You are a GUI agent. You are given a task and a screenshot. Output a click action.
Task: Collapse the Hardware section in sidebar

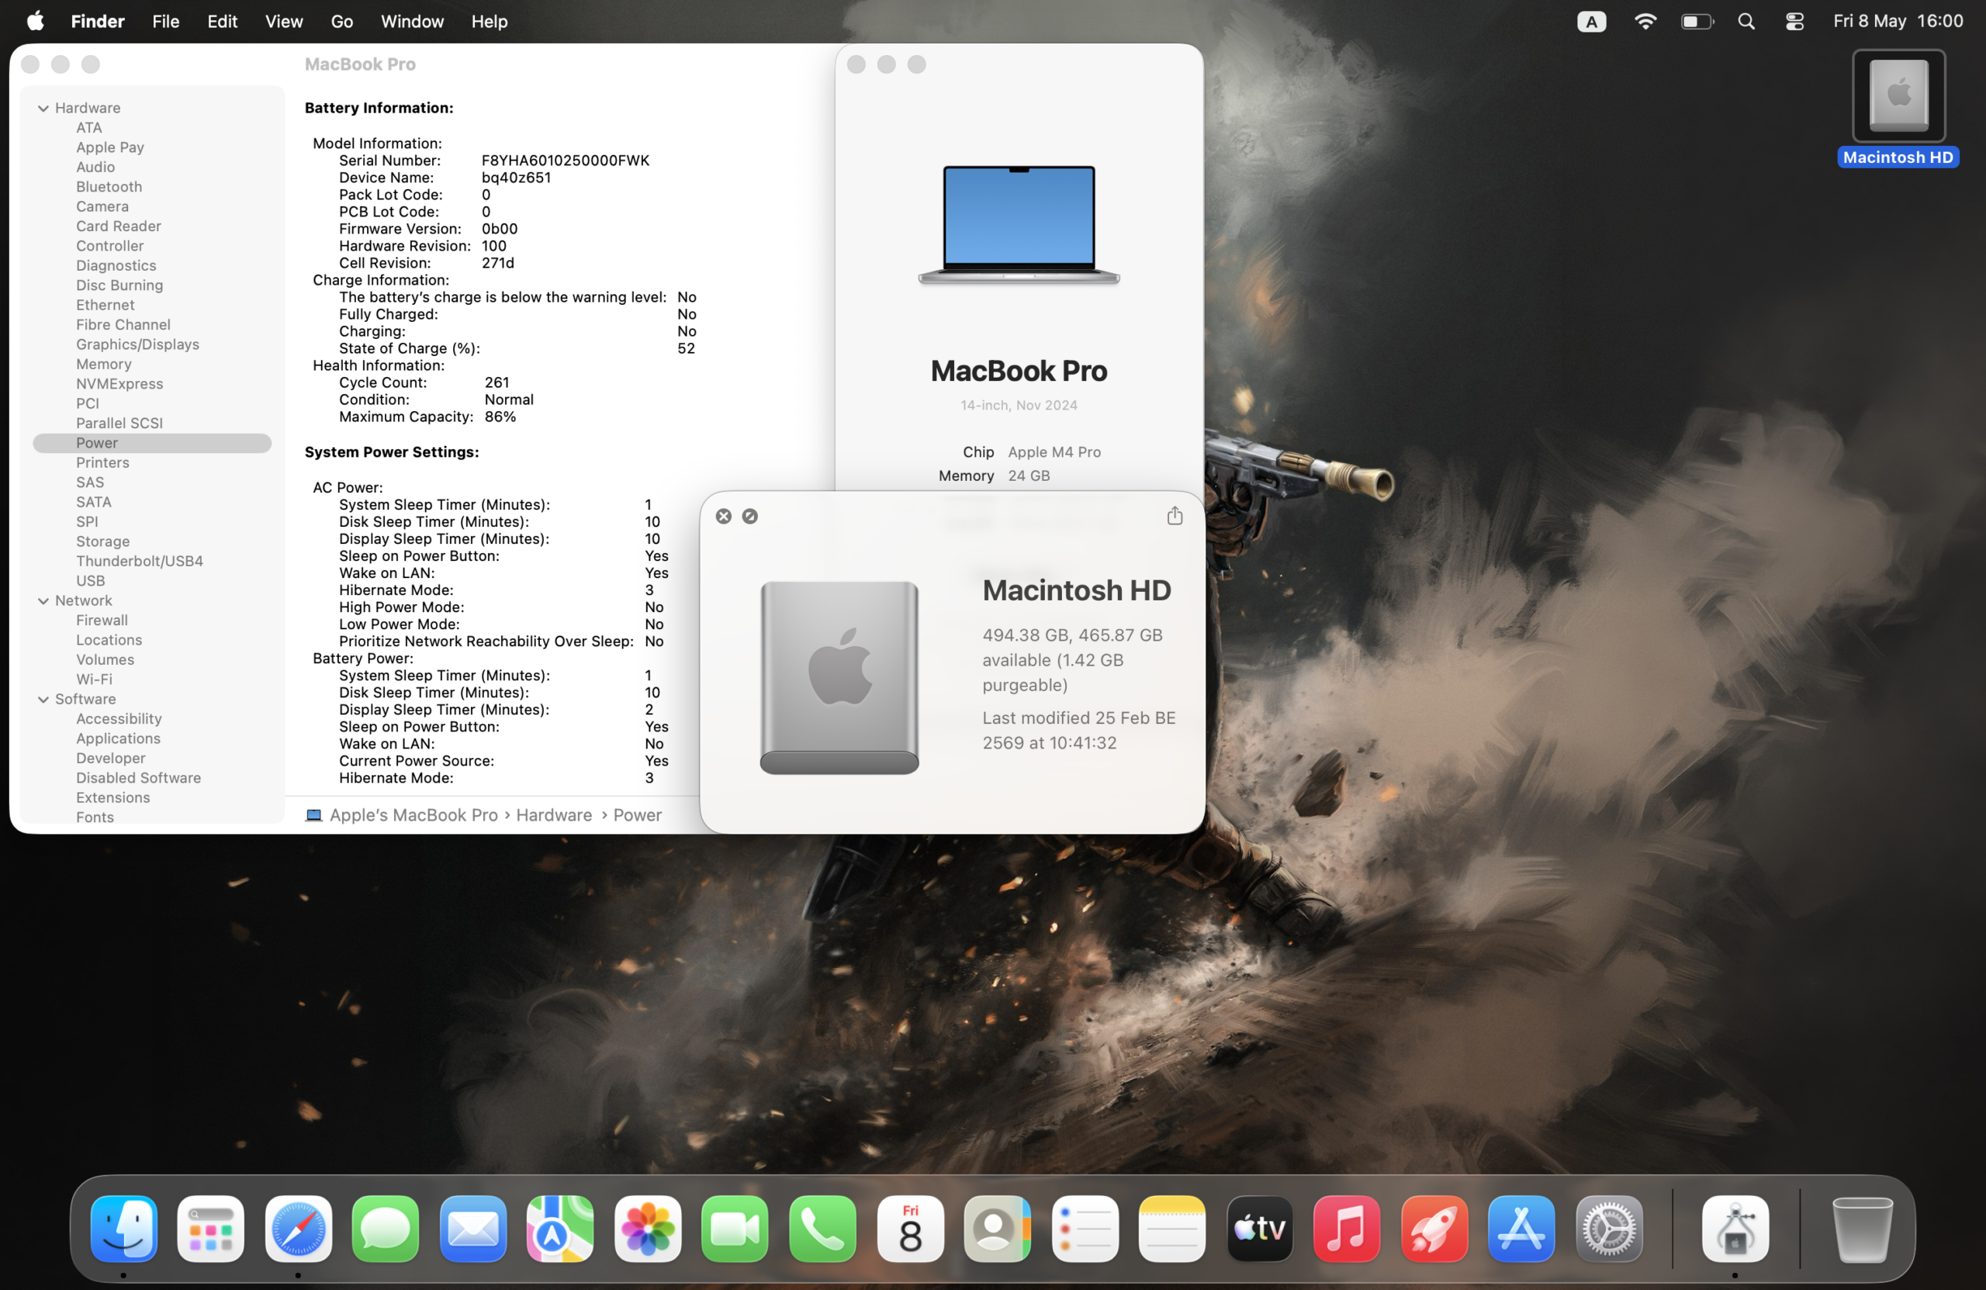(43, 109)
